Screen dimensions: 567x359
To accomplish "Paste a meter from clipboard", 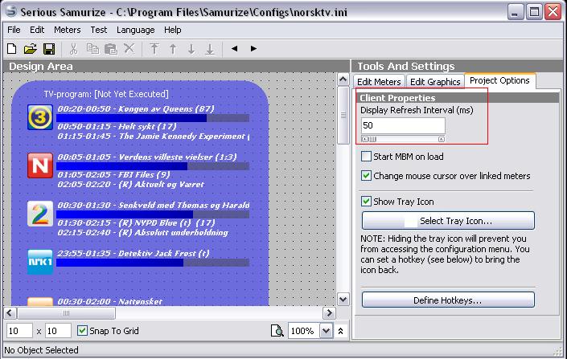I will [x=111, y=49].
